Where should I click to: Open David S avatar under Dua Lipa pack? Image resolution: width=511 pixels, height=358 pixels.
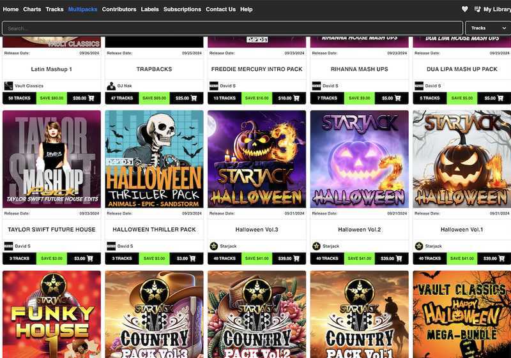419,86
